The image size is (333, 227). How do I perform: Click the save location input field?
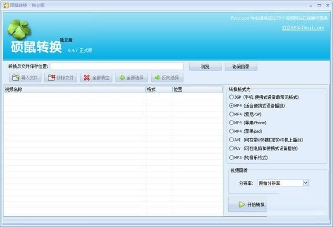tap(117, 67)
